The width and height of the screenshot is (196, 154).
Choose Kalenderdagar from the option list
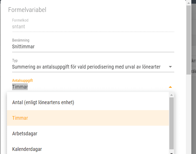(88, 149)
